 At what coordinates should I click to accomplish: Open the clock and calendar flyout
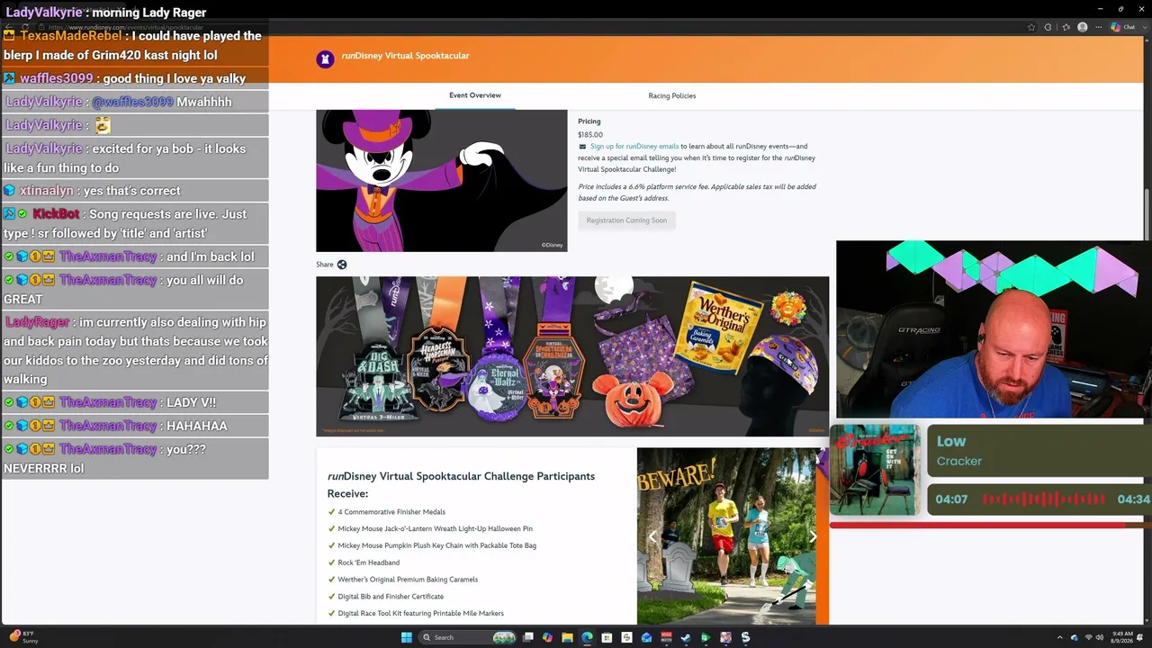click(1121, 637)
